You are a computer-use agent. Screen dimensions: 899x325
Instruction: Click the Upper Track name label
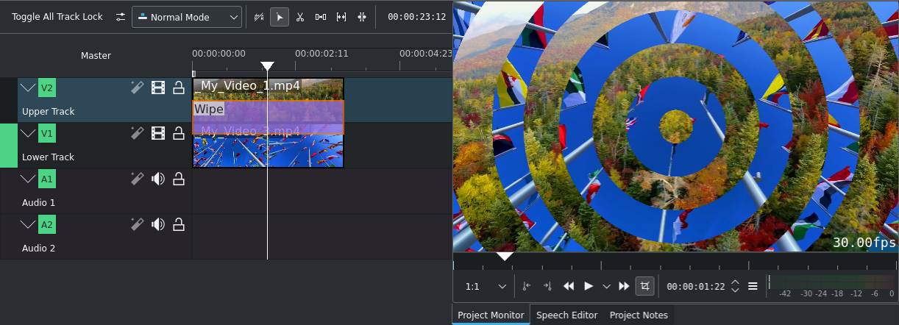pos(49,112)
